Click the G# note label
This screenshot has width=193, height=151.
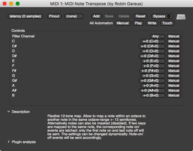click(14, 80)
